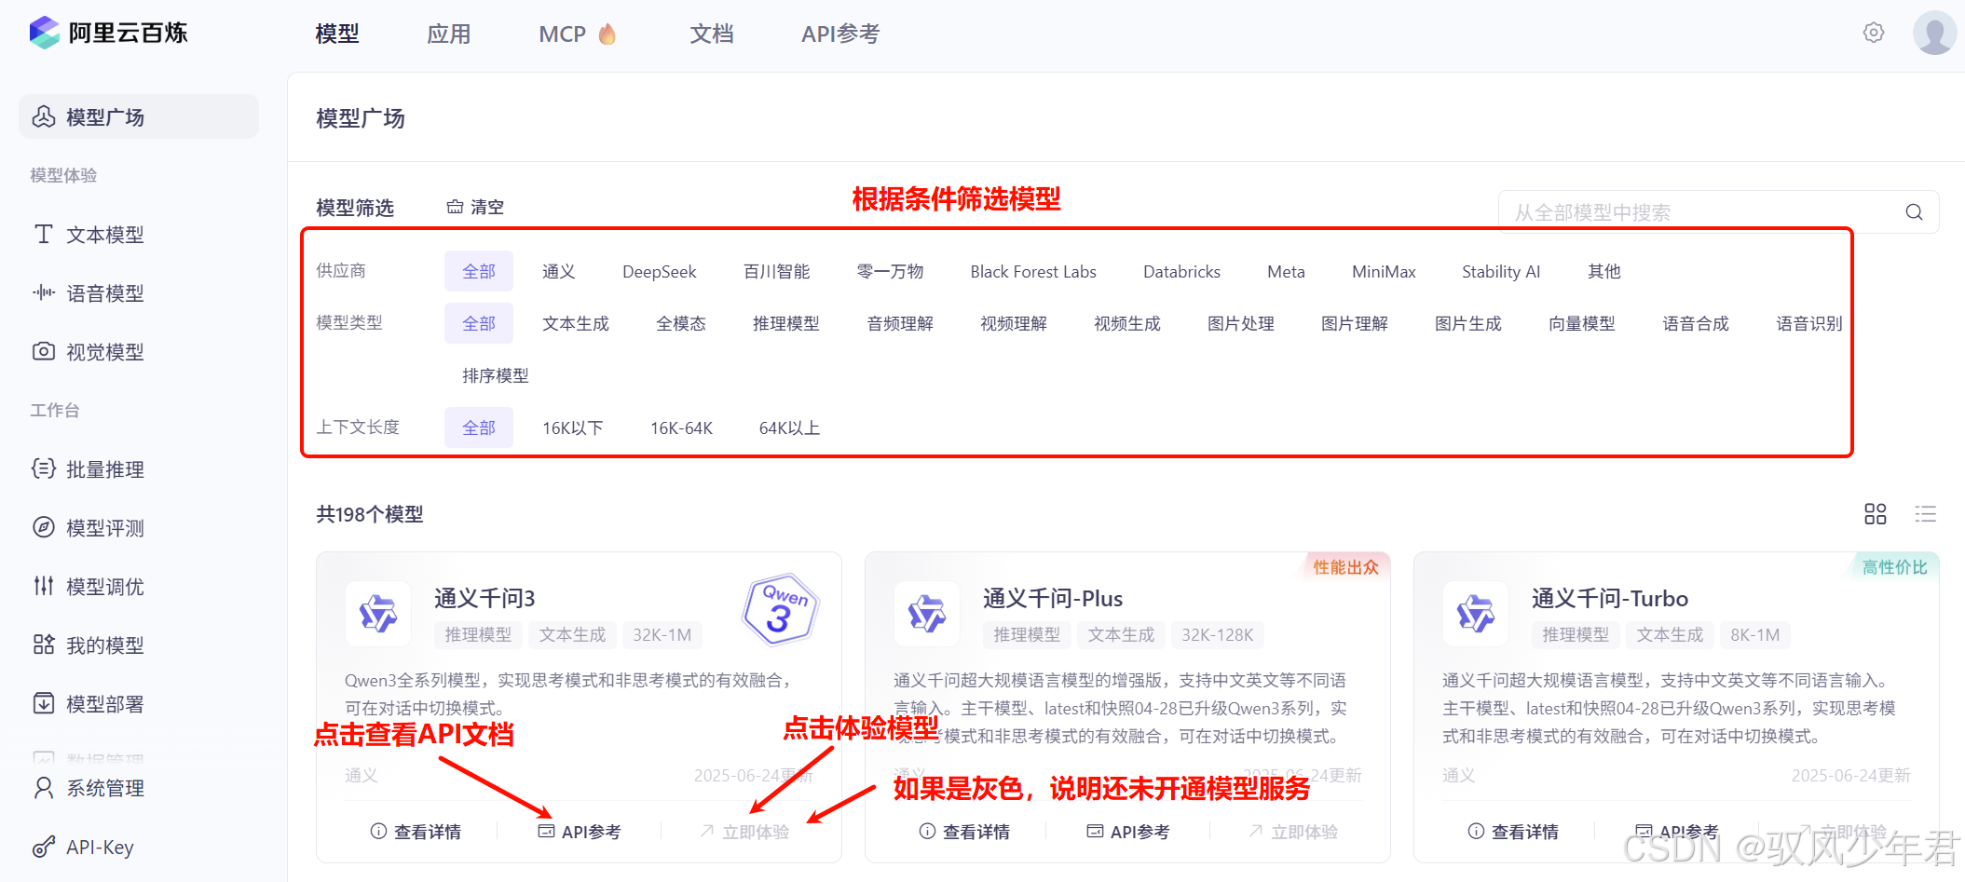This screenshot has width=1965, height=882.
Task: Open the API参考 top tab
Action: pyautogui.click(x=840, y=34)
